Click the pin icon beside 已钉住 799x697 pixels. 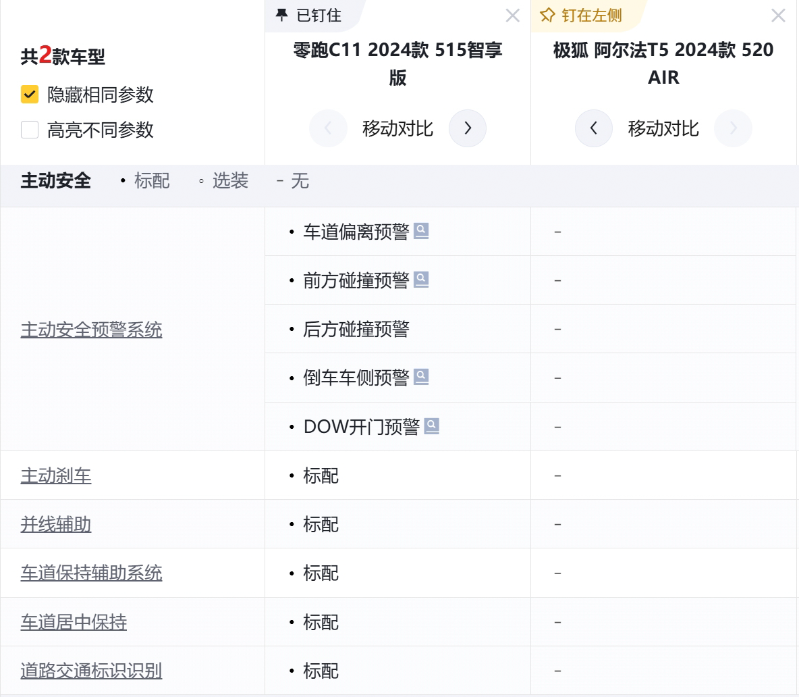[x=281, y=16]
